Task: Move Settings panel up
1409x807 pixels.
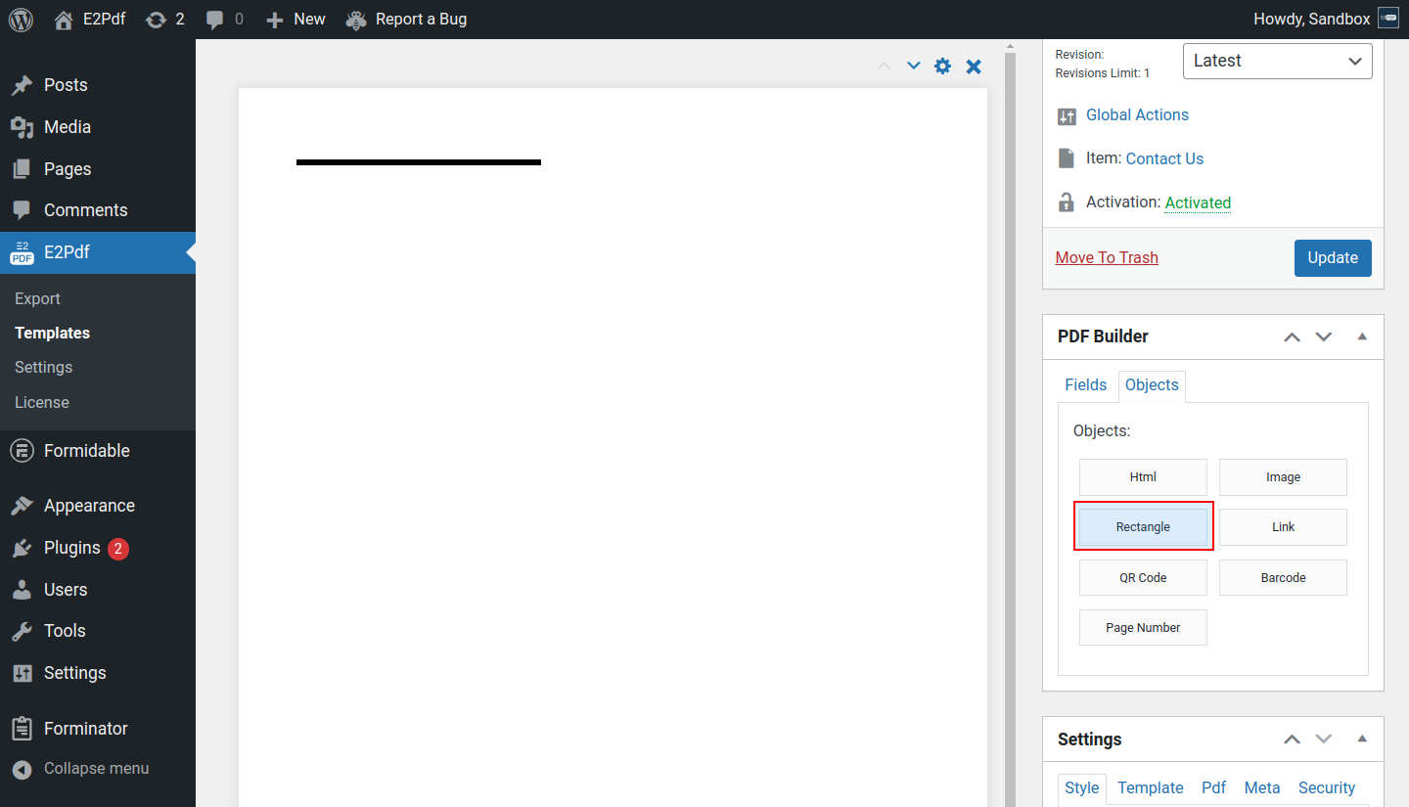Action: [1292, 740]
